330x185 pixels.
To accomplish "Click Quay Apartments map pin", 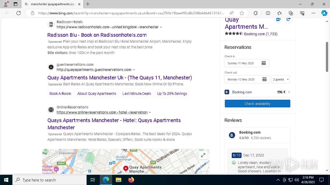I will [x=126, y=169].
